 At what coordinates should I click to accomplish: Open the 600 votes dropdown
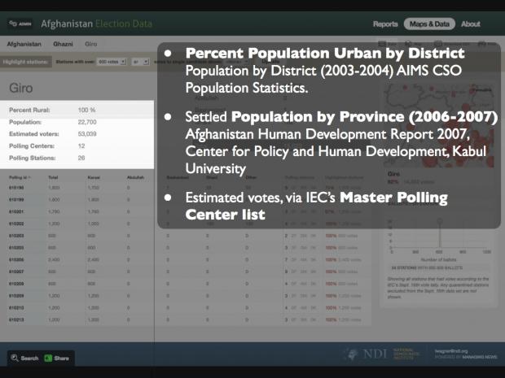[112, 62]
